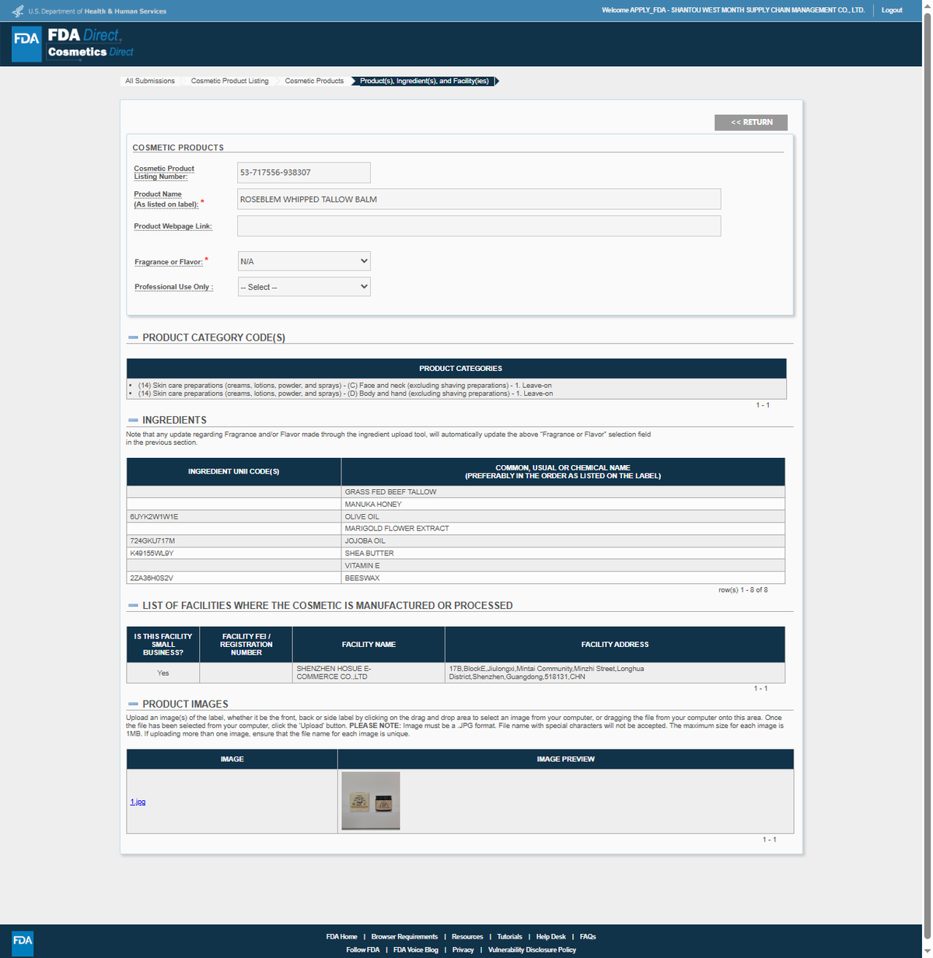Click the Cosmetic Product Listing Number field
Image resolution: width=933 pixels, height=958 pixels.
click(x=304, y=173)
